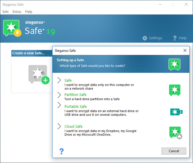The image size is (193, 163).
Task: Click the green safe icon in dialog banner
Action: click(x=174, y=64)
